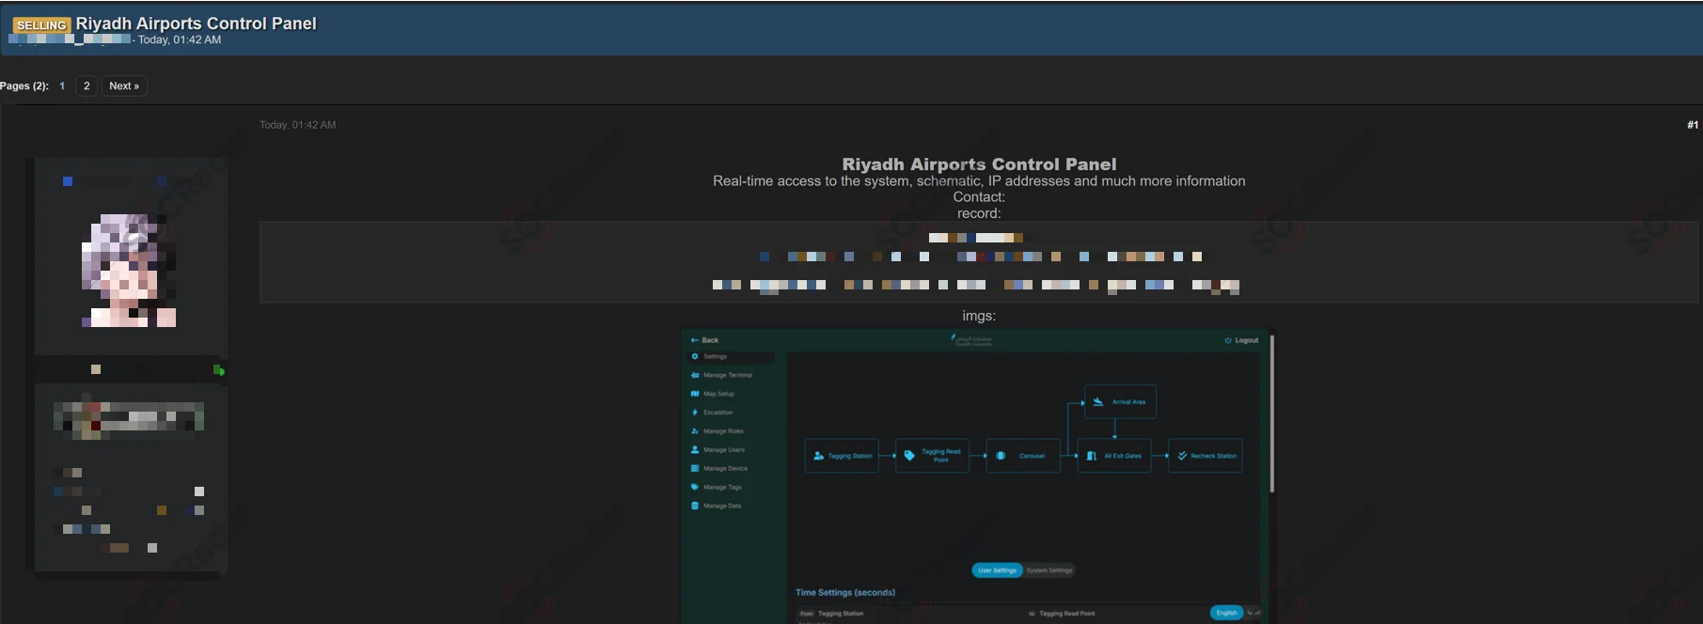Image resolution: width=1703 pixels, height=624 pixels.
Task: Open Manage Roles in the sidebar
Action: click(723, 431)
